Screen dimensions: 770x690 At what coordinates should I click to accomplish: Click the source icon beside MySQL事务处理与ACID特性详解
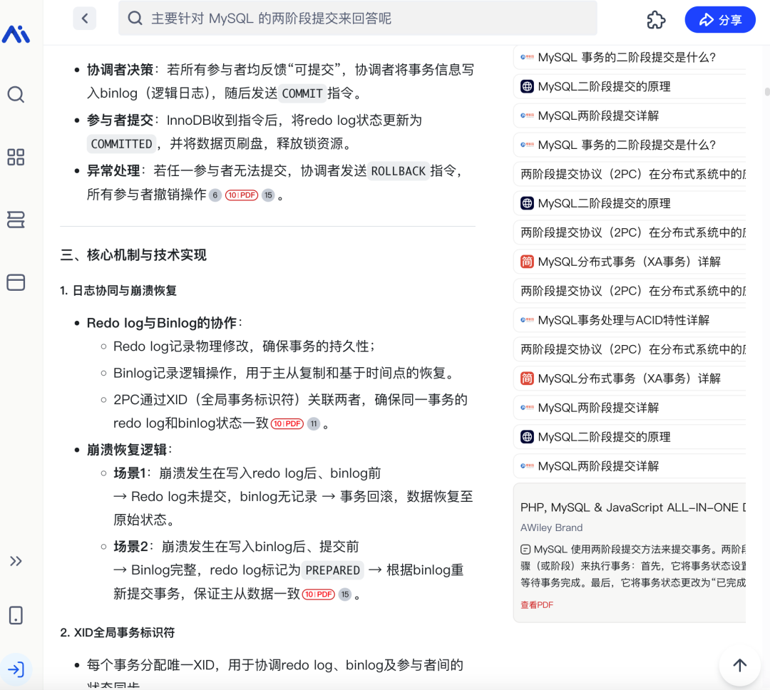[527, 320]
